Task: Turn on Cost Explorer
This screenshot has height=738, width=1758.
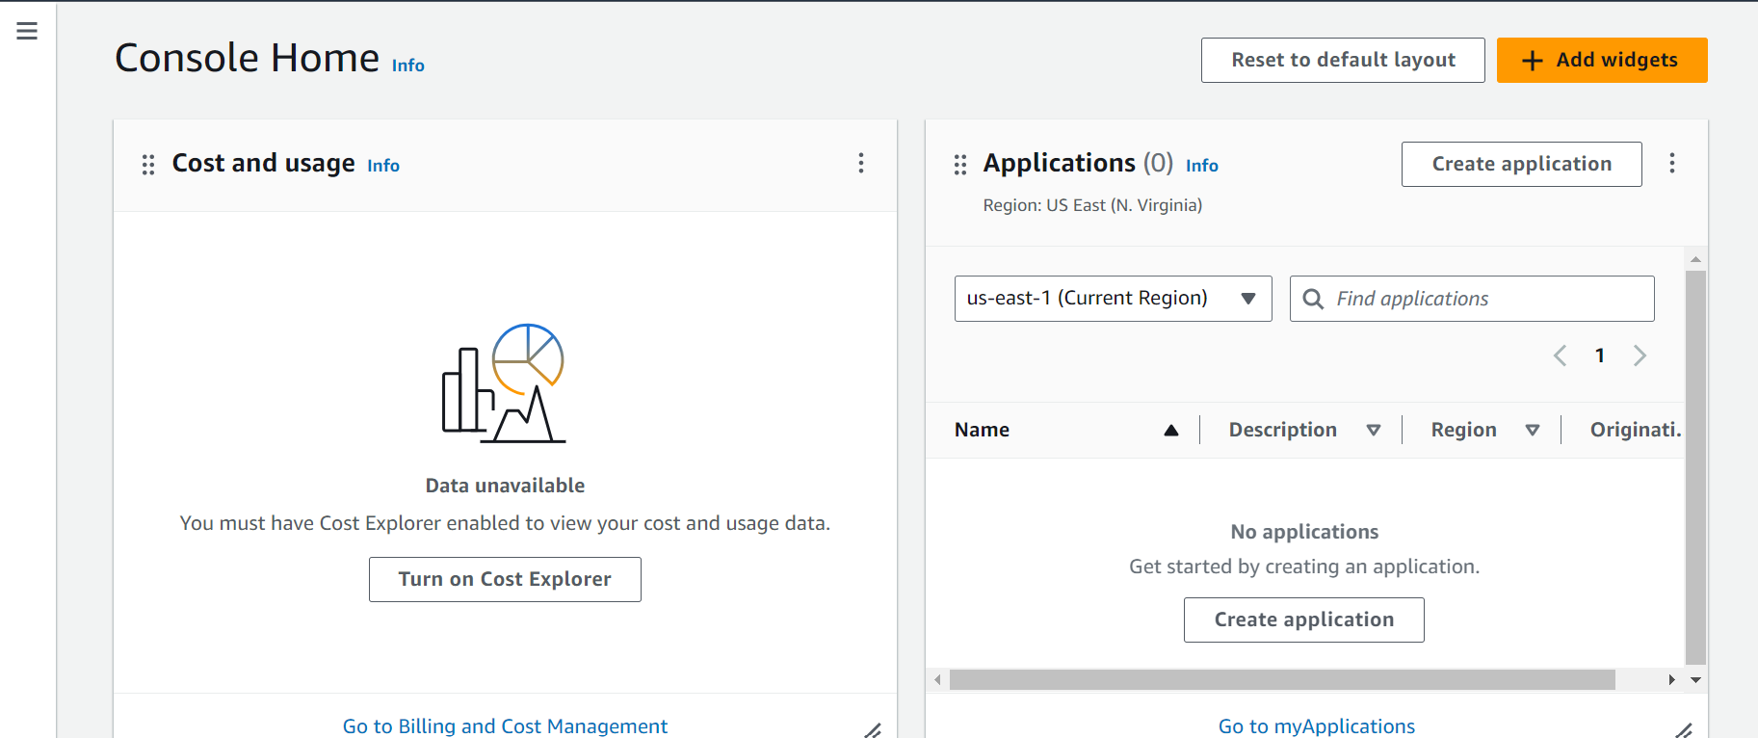Action: (x=505, y=579)
